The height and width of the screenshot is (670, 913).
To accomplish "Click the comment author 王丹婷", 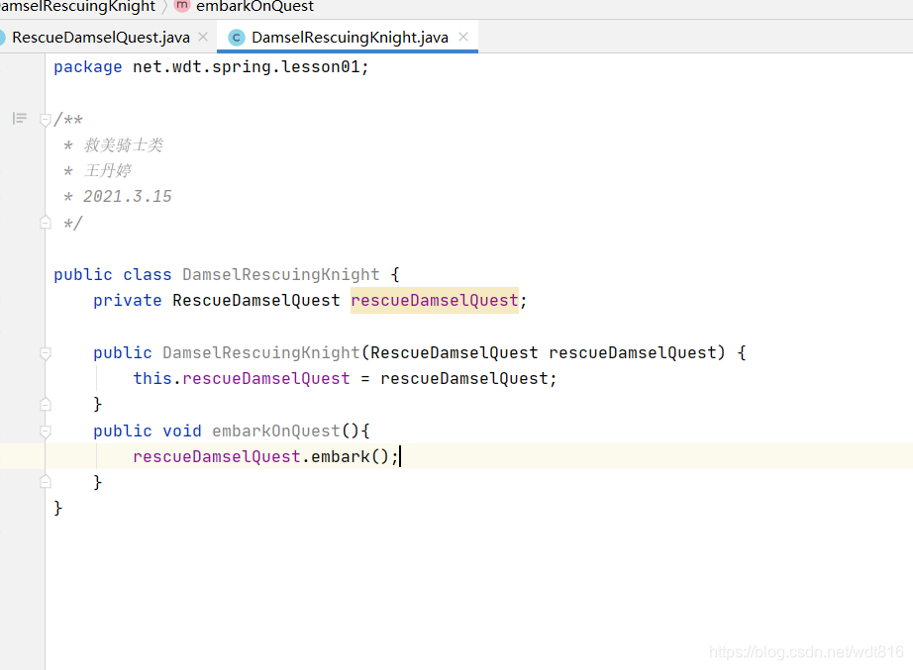I will 108,170.
